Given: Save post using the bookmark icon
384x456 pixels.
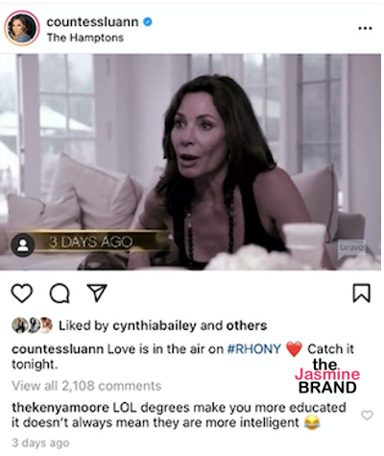Looking at the screenshot, I should [x=362, y=292].
